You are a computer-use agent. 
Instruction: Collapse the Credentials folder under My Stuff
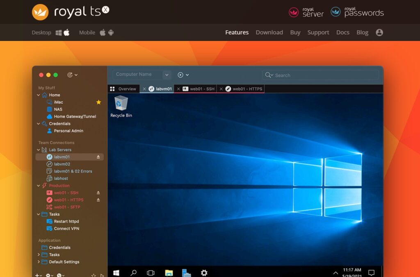38,124
